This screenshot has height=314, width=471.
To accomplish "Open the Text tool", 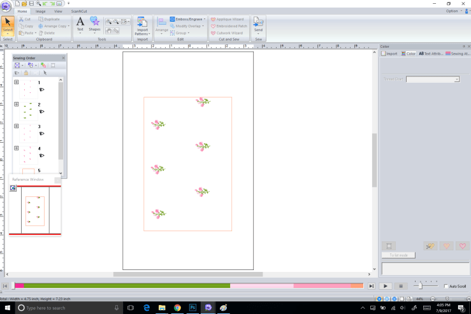I will click(80, 24).
